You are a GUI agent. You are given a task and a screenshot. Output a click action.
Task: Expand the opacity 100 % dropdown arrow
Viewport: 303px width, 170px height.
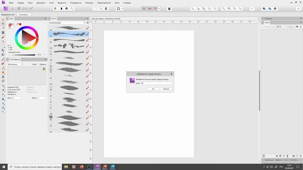pyautogui.click(x=44, y=55)
